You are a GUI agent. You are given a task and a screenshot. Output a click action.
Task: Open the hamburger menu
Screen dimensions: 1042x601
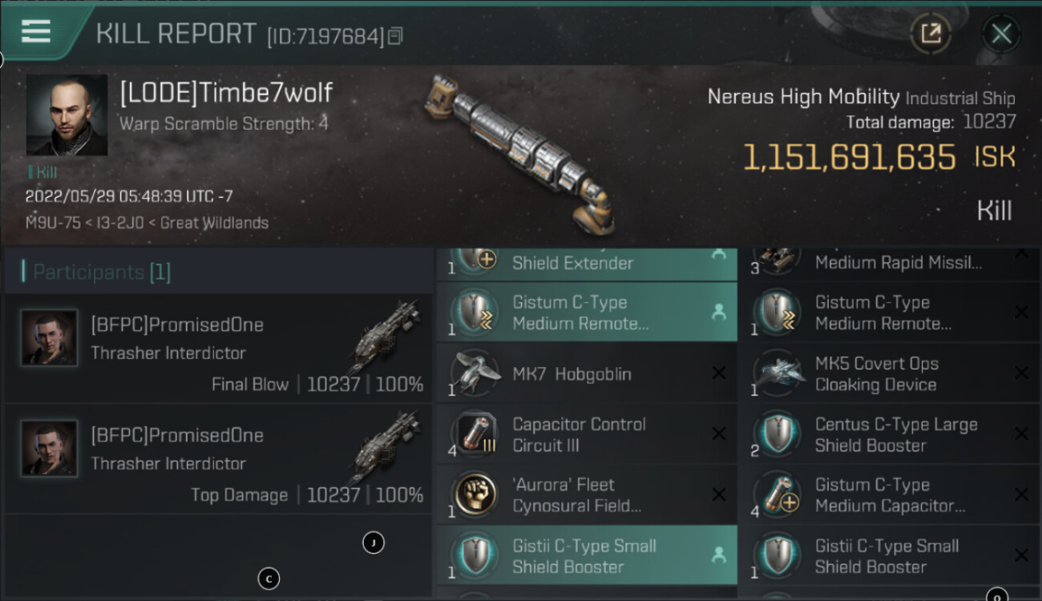36,32
